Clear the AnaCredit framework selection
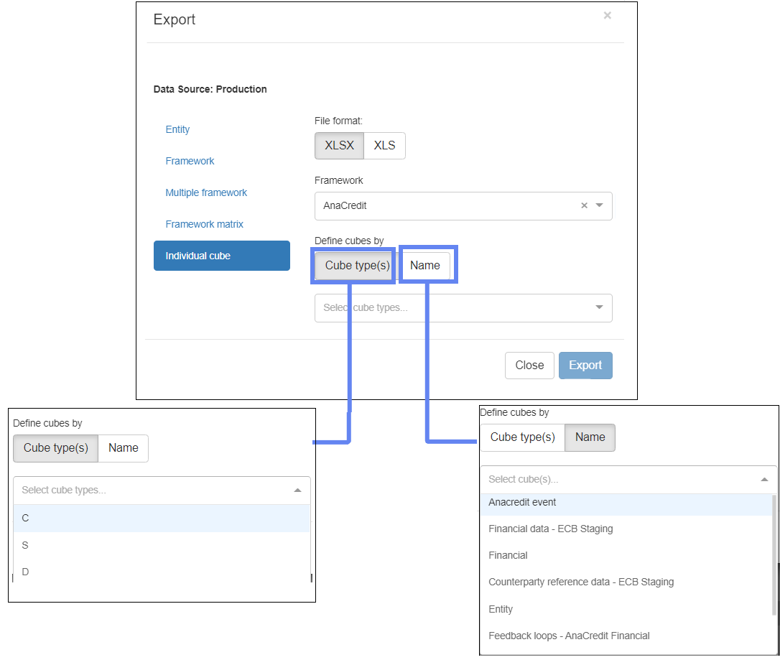This screenshot has height=660, width=780. click(584, 205)
